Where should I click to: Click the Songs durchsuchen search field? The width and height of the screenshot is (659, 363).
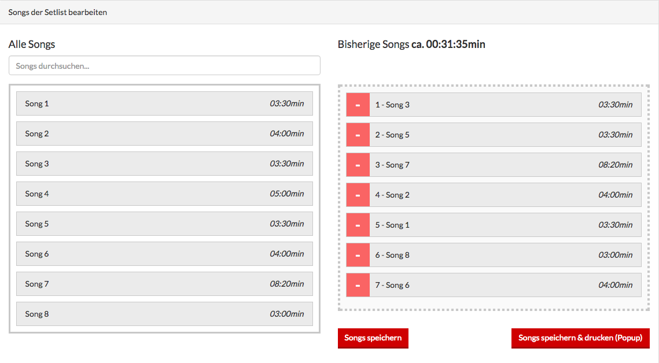164,66
